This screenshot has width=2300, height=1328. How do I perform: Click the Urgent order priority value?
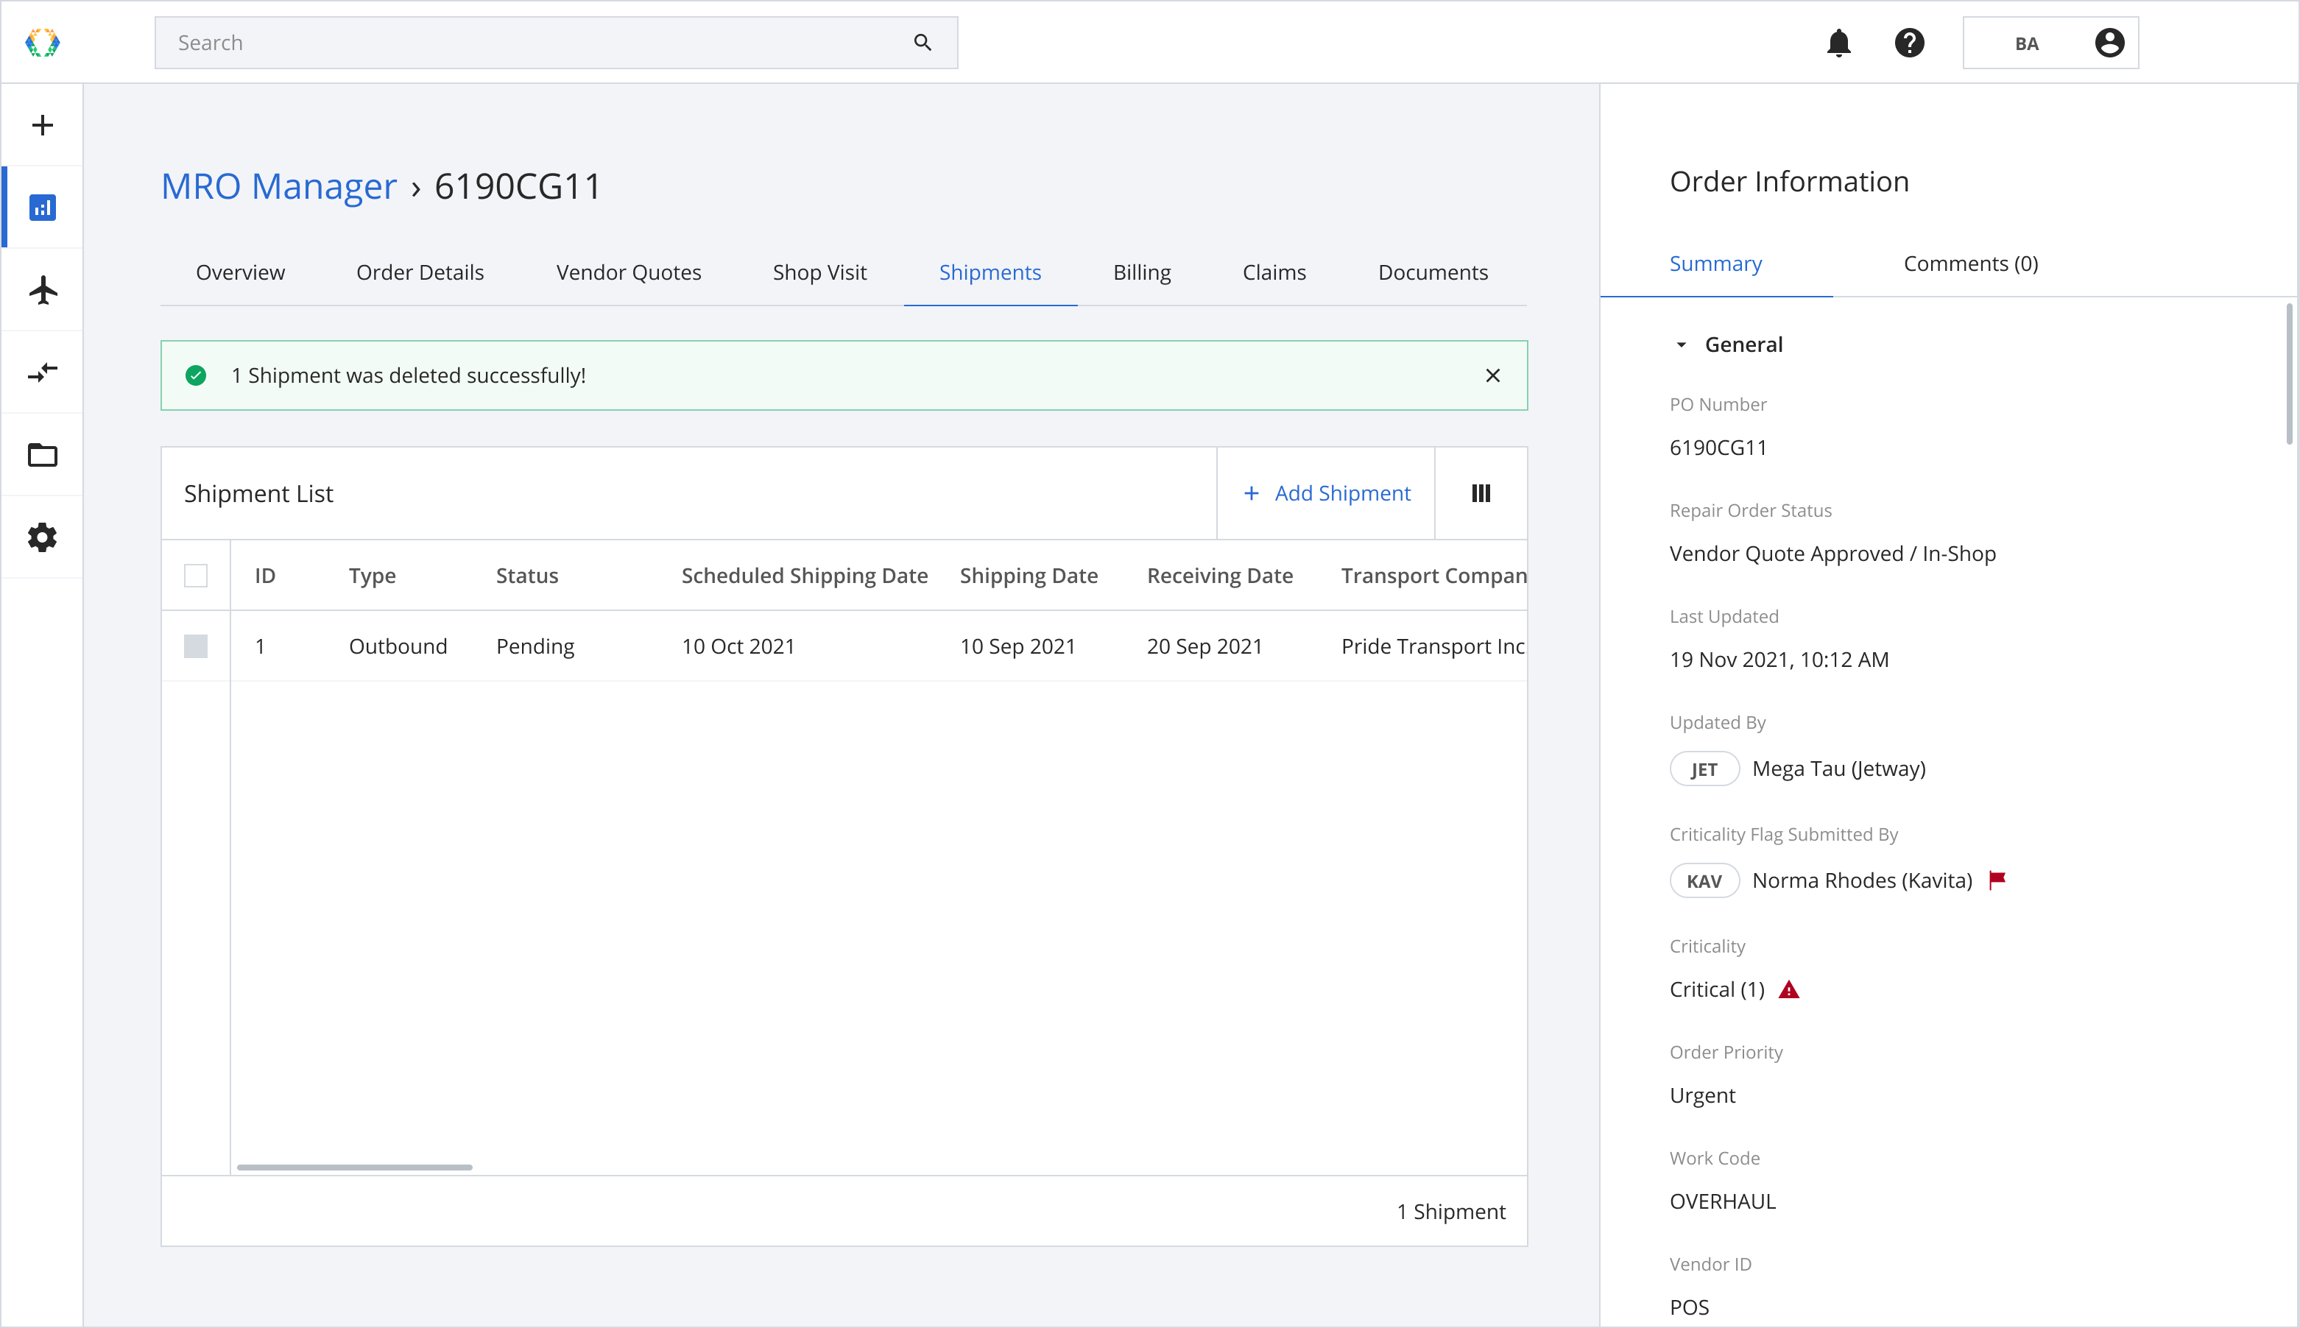(1701, 1095)
